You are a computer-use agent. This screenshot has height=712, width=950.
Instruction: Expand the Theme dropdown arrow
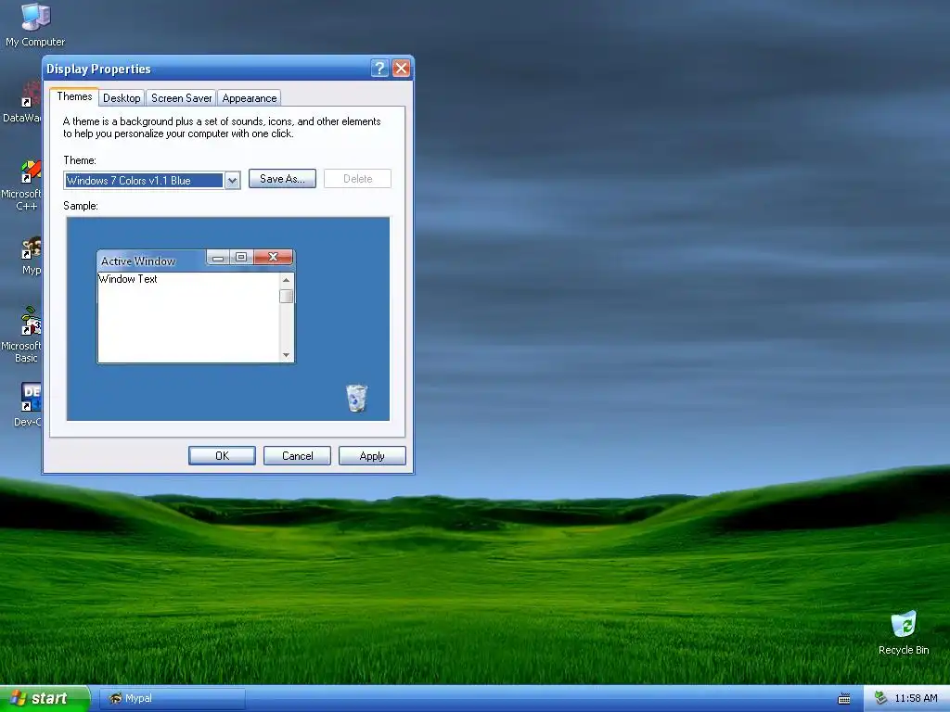[232, 181]
